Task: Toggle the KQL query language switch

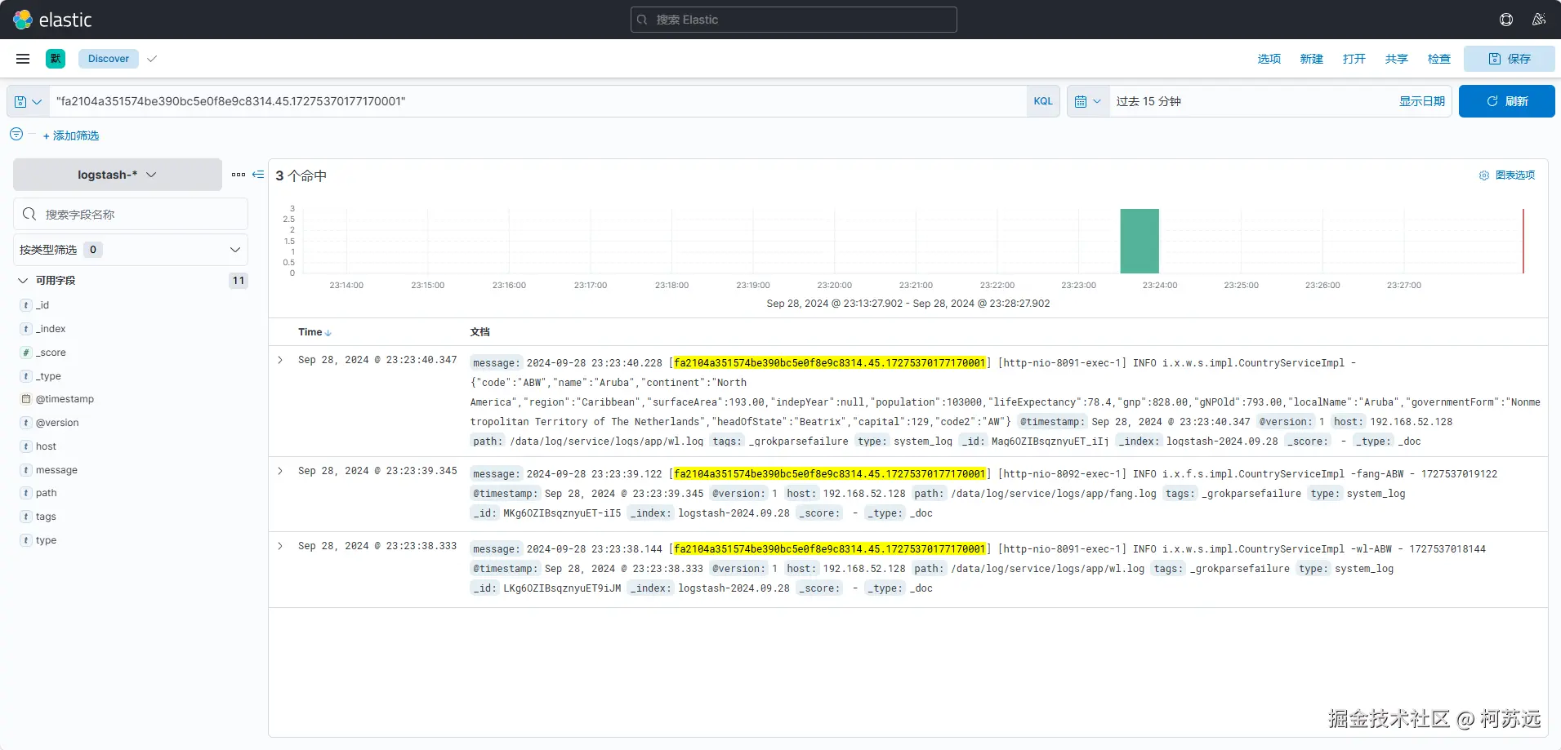Action: (x=1043, y=101)
